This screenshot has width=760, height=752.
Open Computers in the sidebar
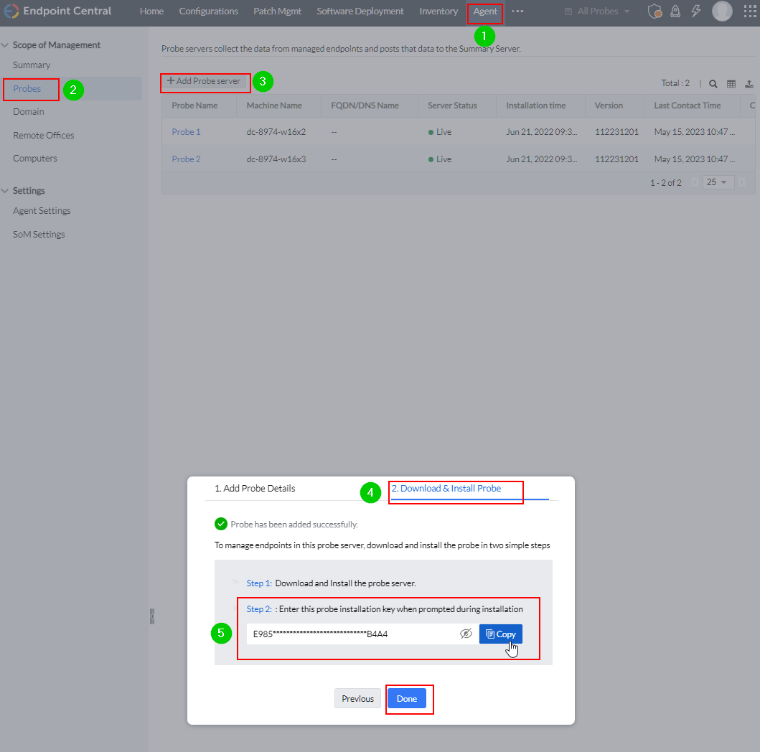[35, 159]
